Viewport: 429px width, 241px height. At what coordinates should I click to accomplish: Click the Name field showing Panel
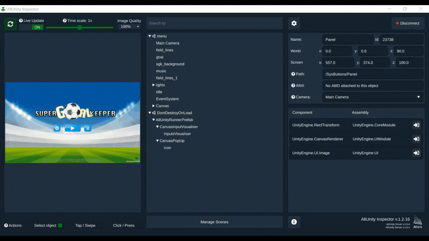(x=348, y=40)
